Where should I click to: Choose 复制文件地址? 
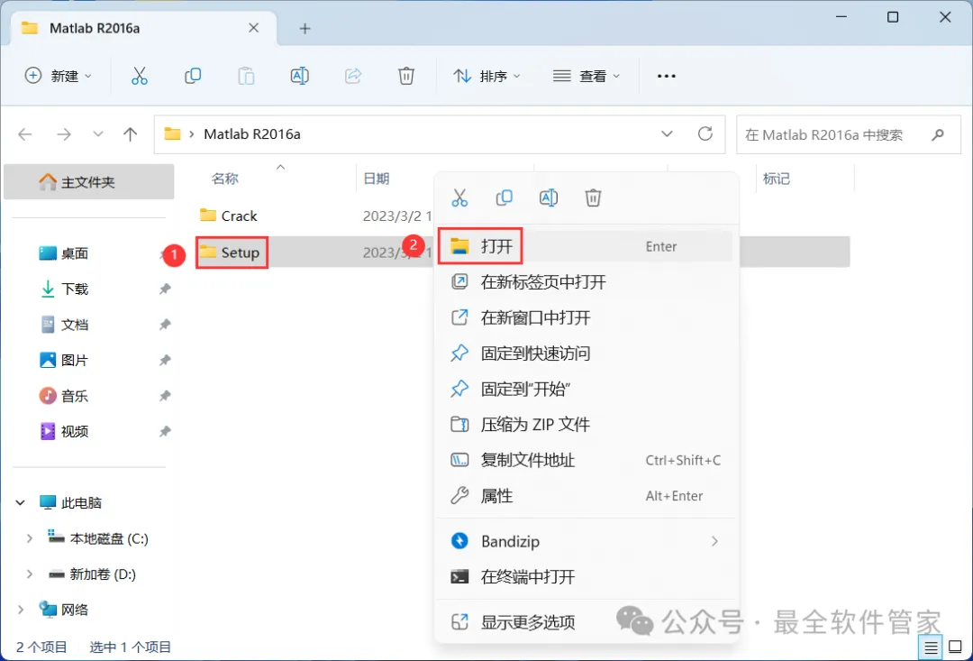click(587, 460)
